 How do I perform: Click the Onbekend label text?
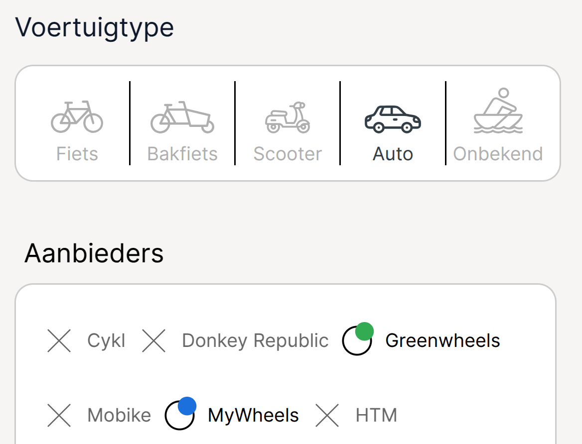pos(498,154)
